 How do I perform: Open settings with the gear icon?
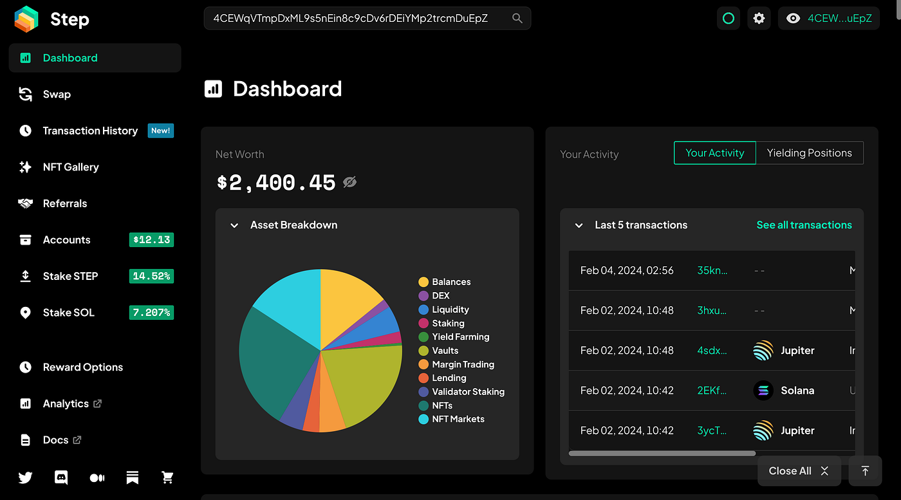(x=759, y=18)
